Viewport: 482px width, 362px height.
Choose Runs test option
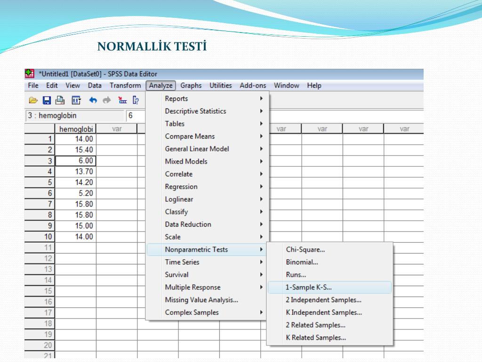tap(330, 275)
